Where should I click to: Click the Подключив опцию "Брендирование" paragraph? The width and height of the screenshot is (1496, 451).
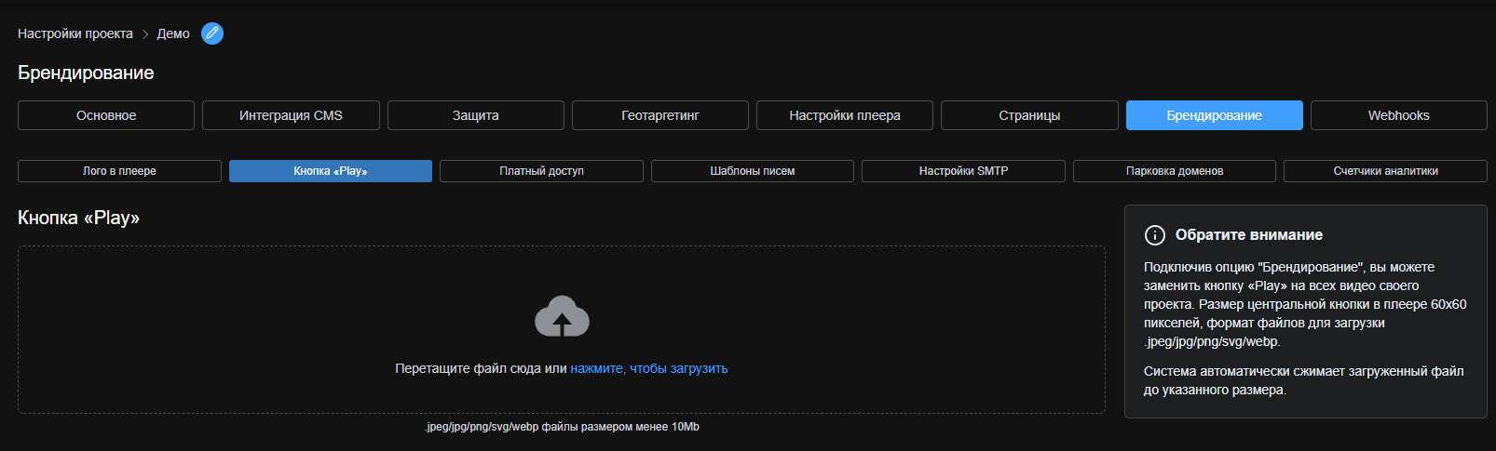(1305, 304)
